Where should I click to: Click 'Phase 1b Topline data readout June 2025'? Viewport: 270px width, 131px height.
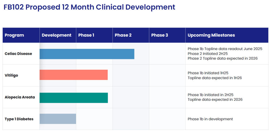coord(225,49)
